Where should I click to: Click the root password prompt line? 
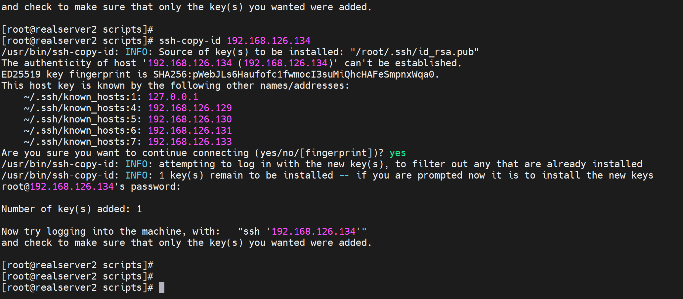(91, 187)
